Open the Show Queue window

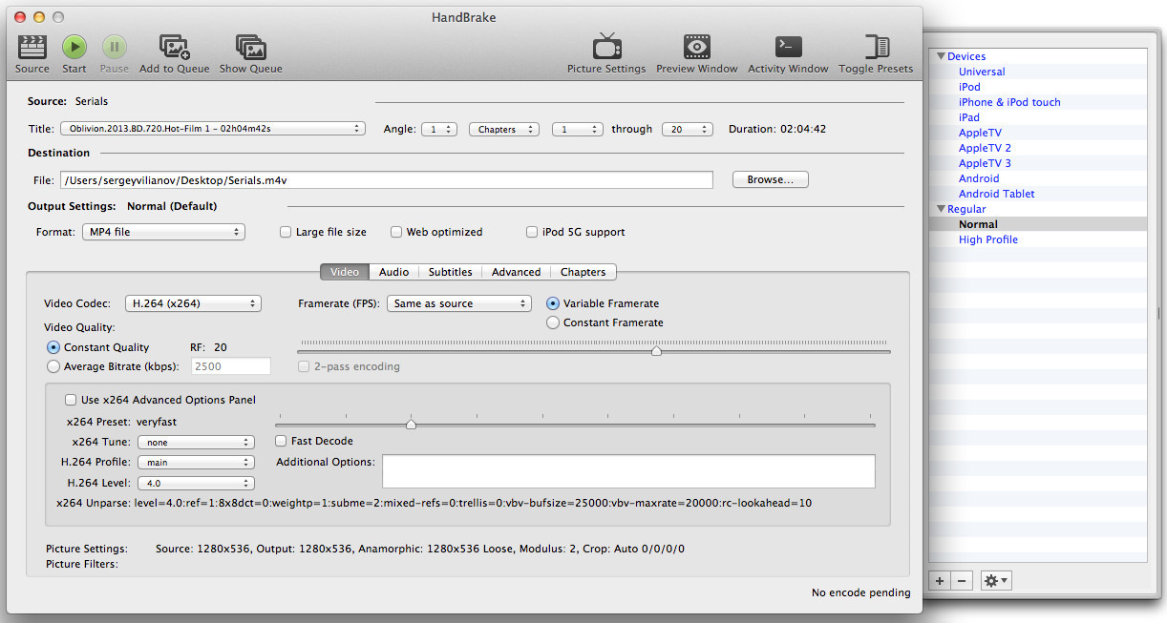click(250, 48)
